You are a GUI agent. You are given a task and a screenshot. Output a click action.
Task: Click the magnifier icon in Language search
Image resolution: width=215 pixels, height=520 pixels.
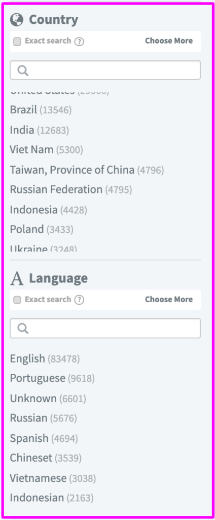click(x=23, y=329)
